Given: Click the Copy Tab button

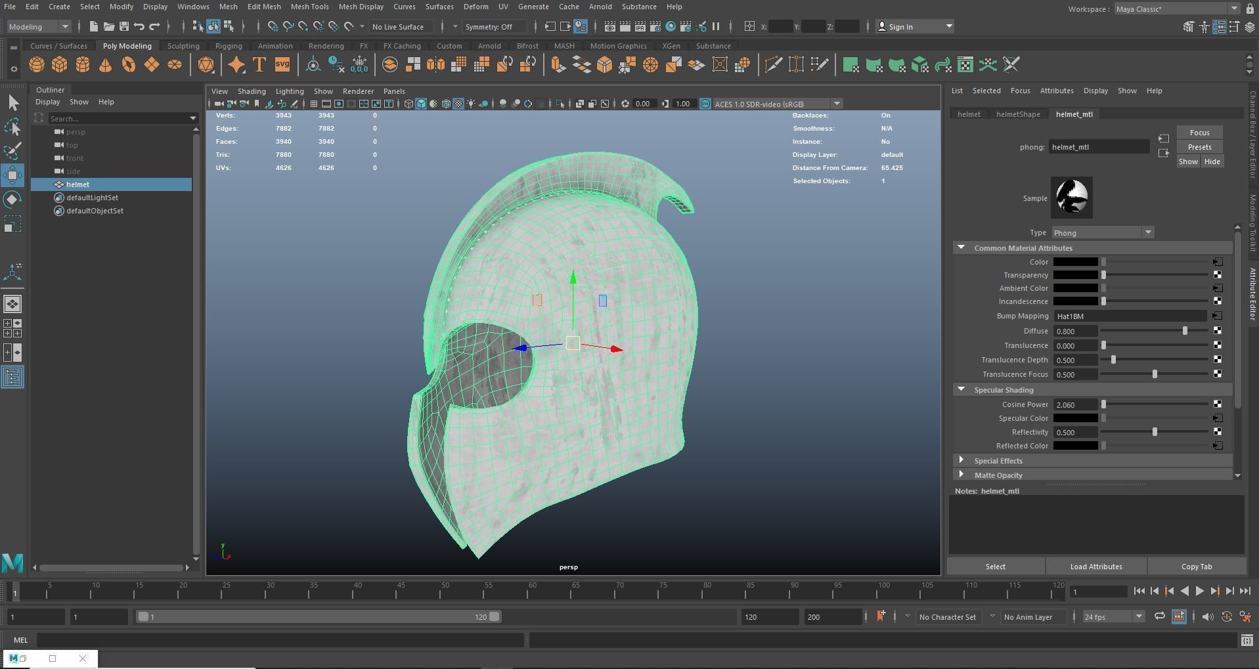Looking at the screenshot, I should pyautogui.click(x=1197, y=567).
